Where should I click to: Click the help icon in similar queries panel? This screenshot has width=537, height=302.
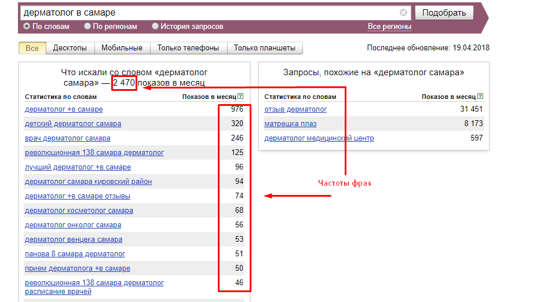click(480, 97)
